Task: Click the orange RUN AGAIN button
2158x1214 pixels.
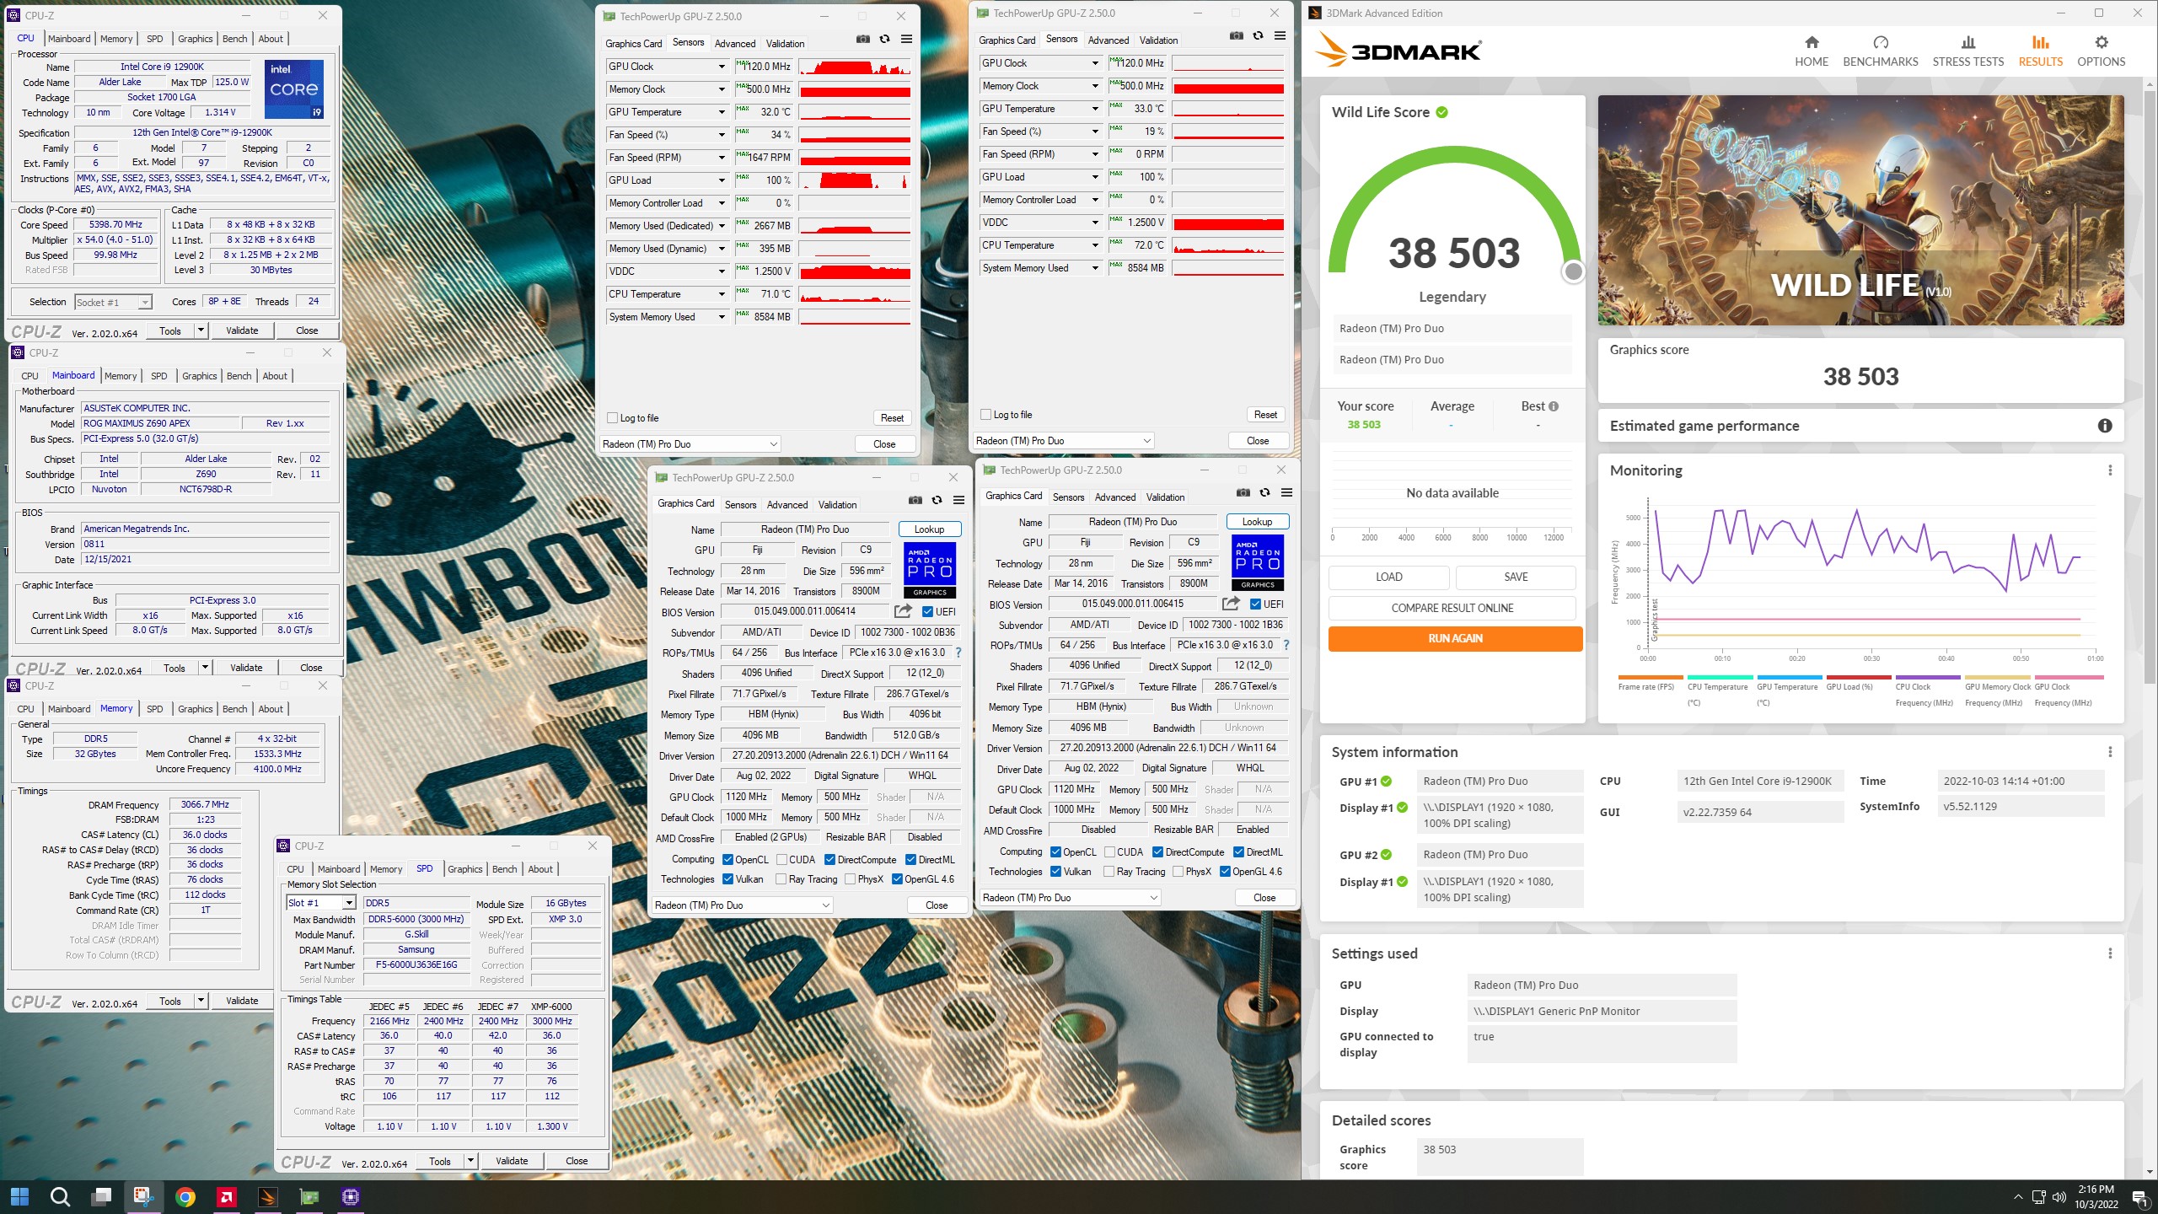Action: point(1455,639)
